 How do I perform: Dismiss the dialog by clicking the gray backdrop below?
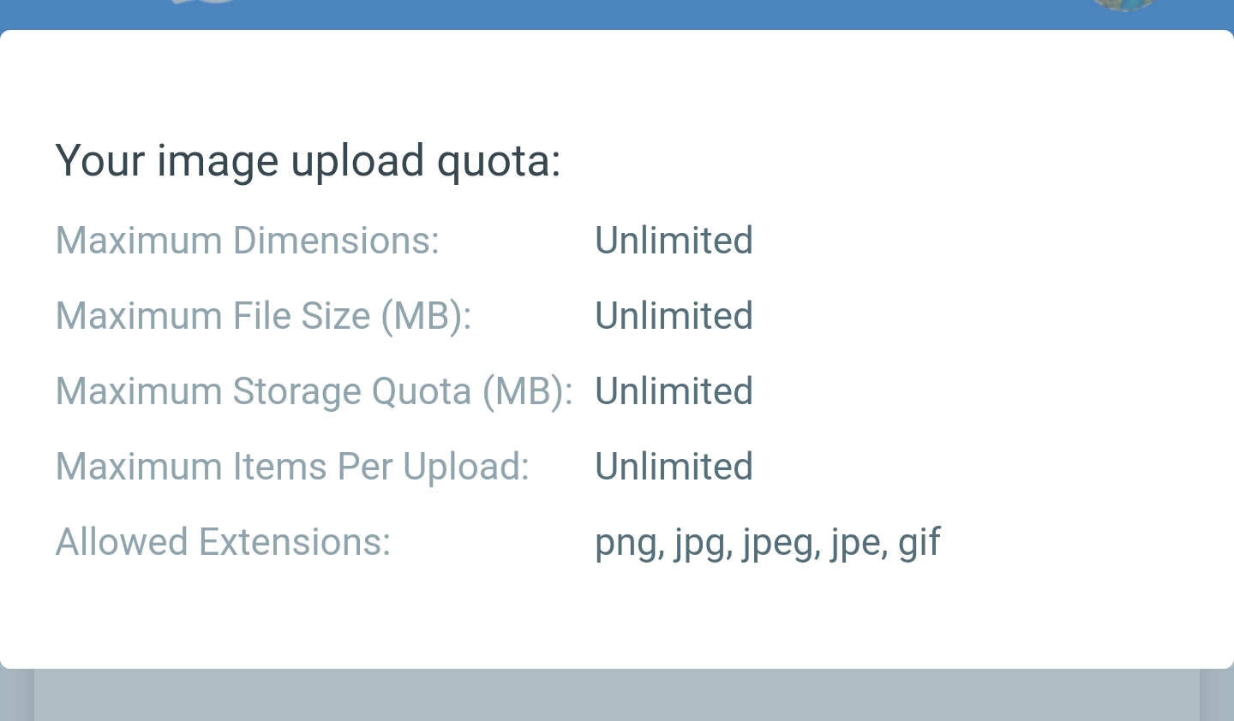[617, 697]
